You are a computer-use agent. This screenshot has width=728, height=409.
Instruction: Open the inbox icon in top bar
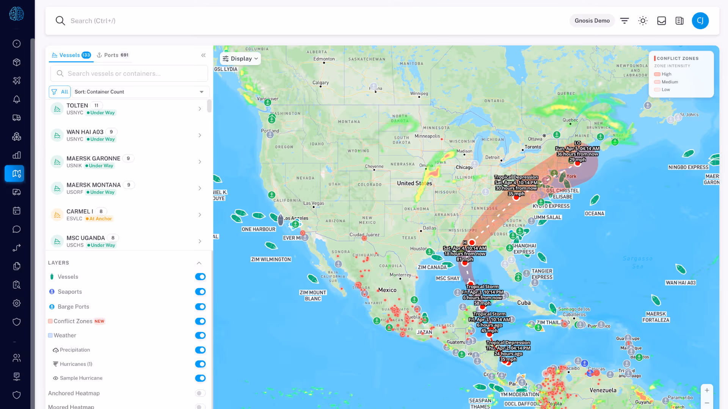[661, 21]
